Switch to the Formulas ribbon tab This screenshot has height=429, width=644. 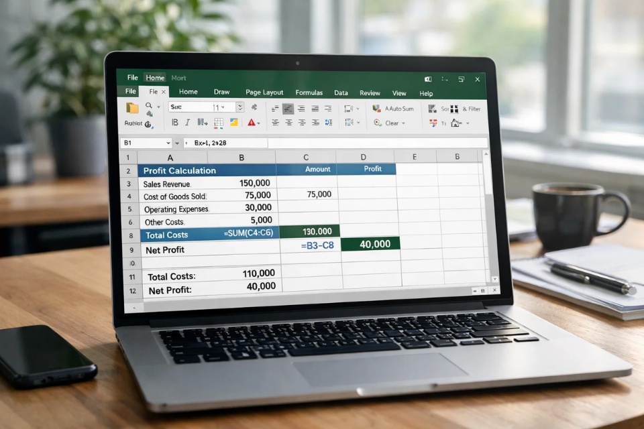(309, 93)
